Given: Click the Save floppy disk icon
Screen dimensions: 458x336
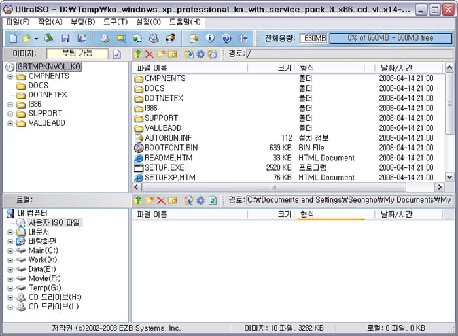Looking at the screenshot, I should [65, 39].
